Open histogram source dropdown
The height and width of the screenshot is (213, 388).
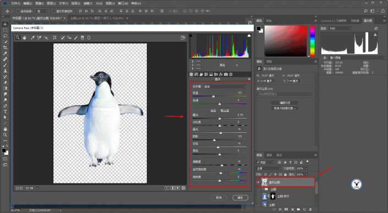[x=357, y=58]
